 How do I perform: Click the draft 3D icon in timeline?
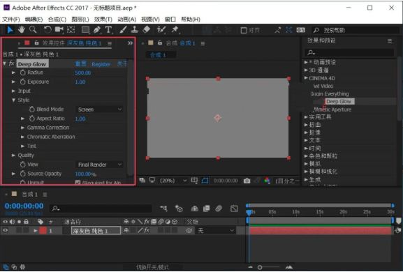[179, 209]
